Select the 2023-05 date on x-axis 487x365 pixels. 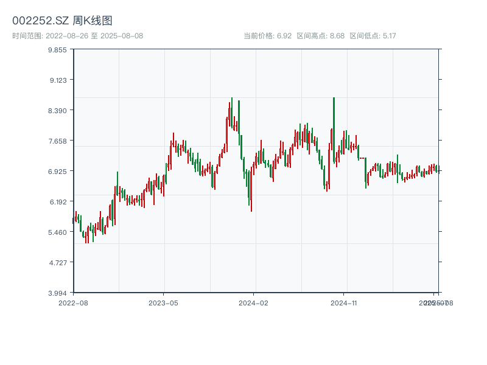click(x=163, y=302)
